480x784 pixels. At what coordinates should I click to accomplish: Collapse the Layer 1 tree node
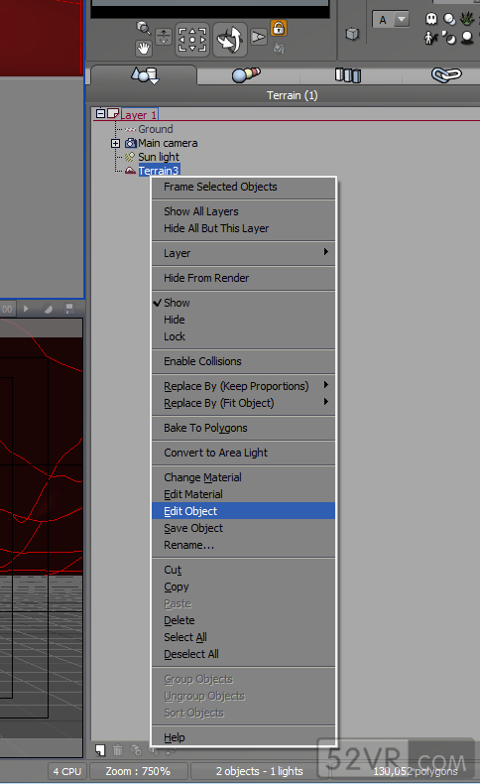click(x=100, y=113)
